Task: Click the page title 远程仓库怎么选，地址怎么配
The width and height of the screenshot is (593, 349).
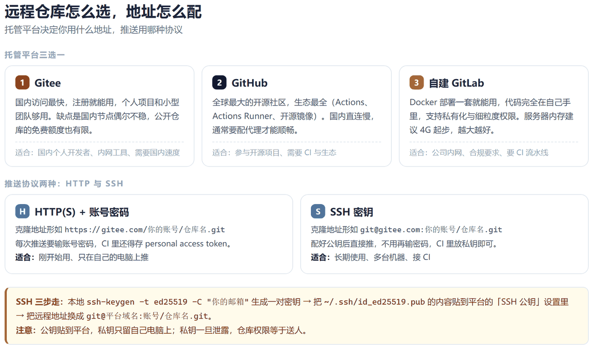Action: pos(103,12)
